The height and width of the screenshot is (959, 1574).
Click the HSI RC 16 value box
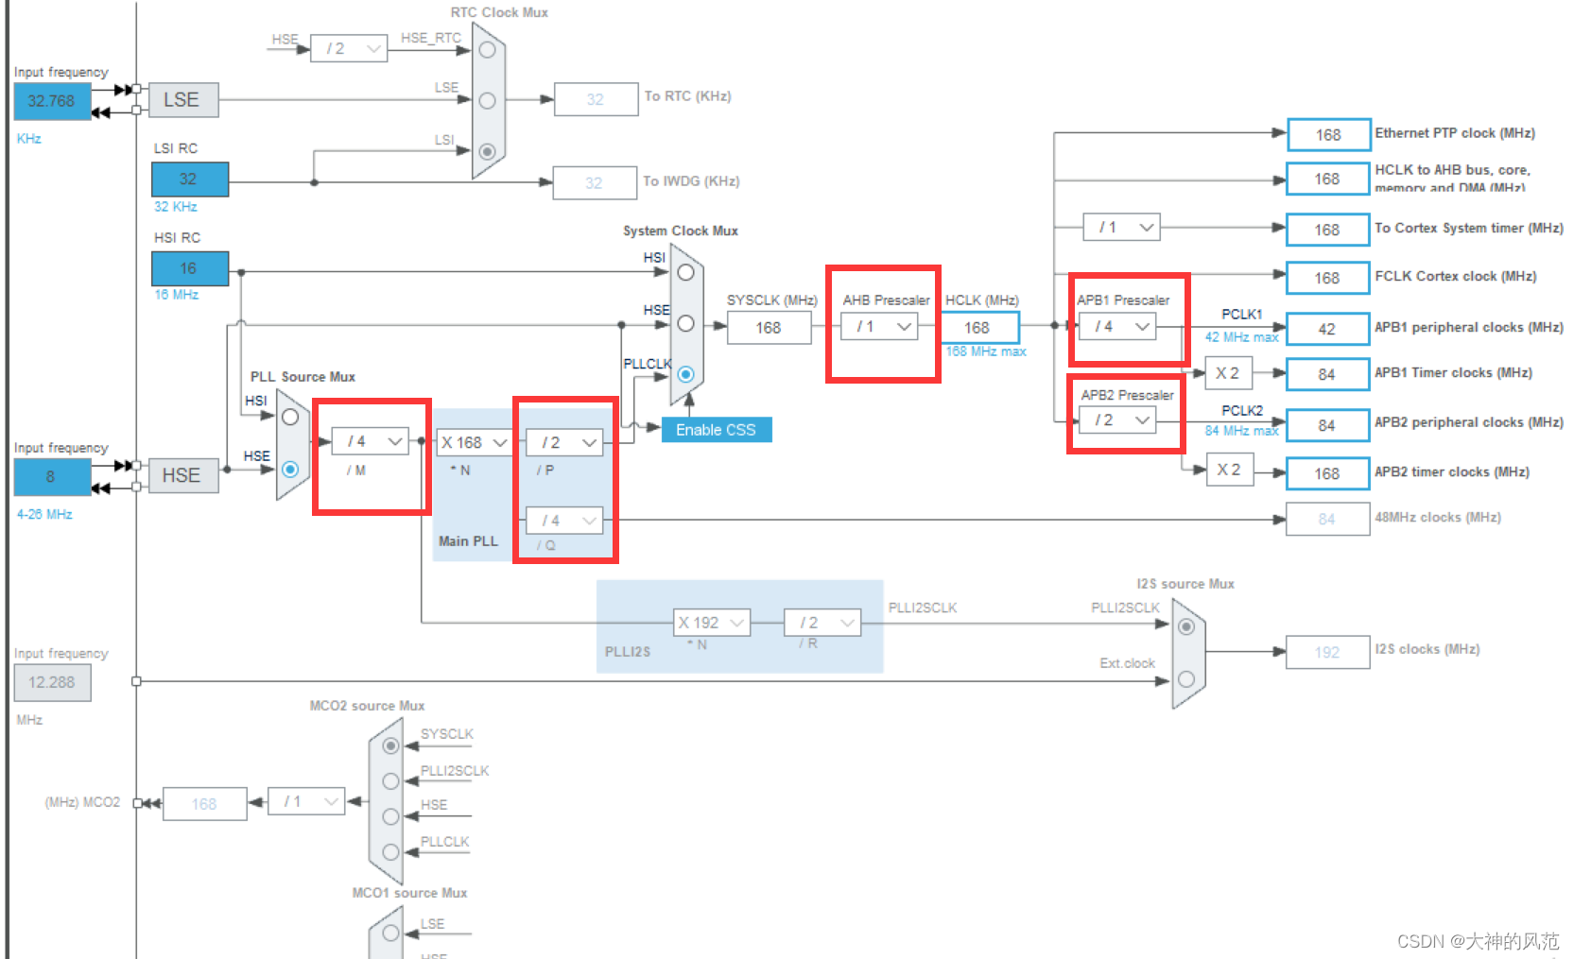coord(190,268)
